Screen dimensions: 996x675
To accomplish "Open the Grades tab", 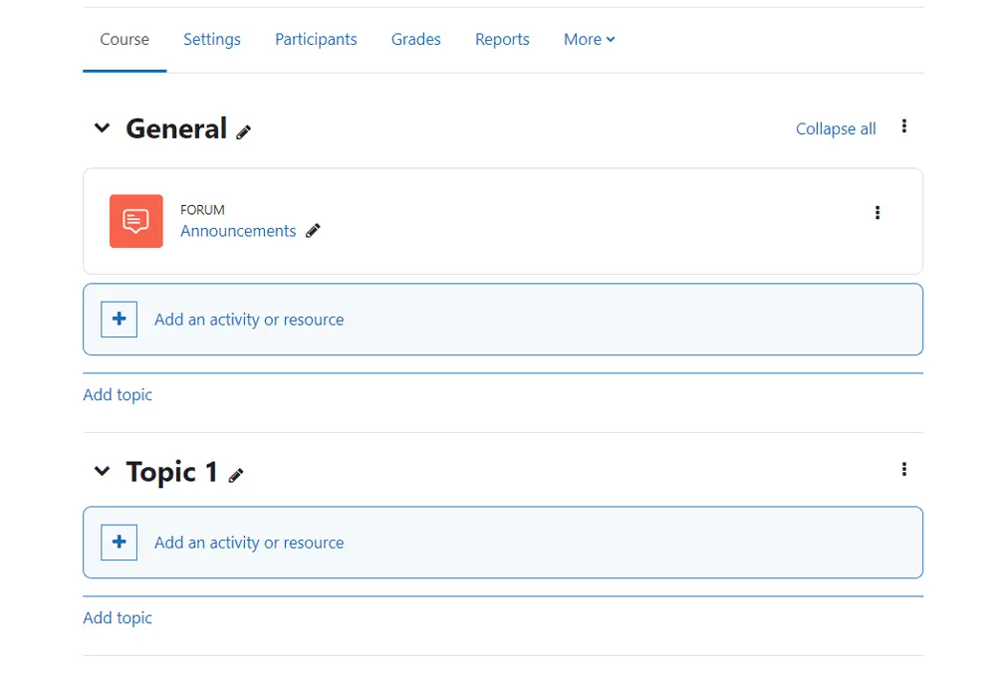I will click(415, 39).
